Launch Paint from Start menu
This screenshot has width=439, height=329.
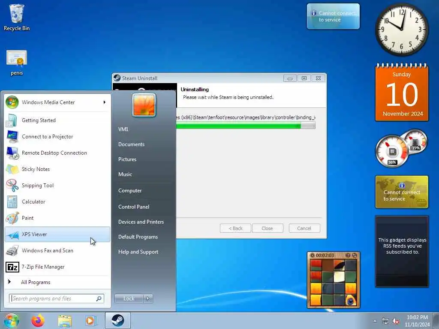(x=57, y=218)
